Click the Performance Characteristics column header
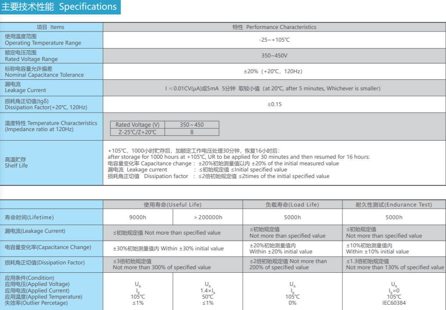 coord(274,27)
